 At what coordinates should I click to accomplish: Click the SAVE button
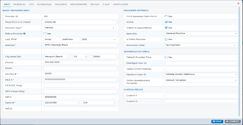[217, 121]
